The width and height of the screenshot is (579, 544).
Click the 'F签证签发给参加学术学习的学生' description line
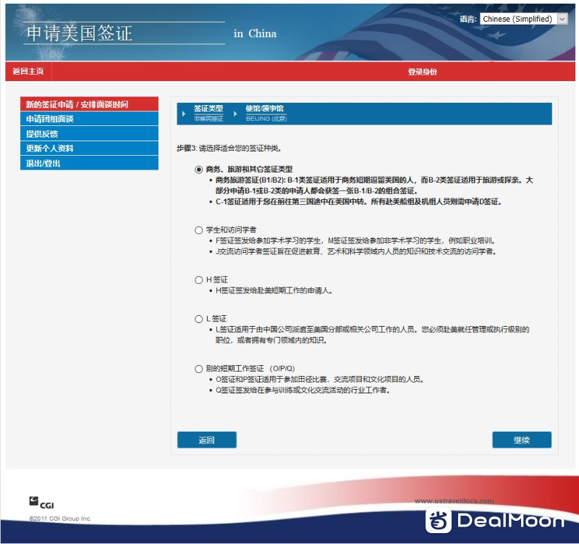[x=355, y=241]
